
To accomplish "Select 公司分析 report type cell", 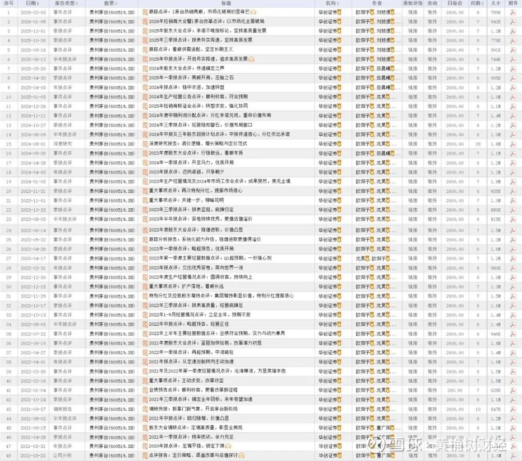I will tap(62, 455).
